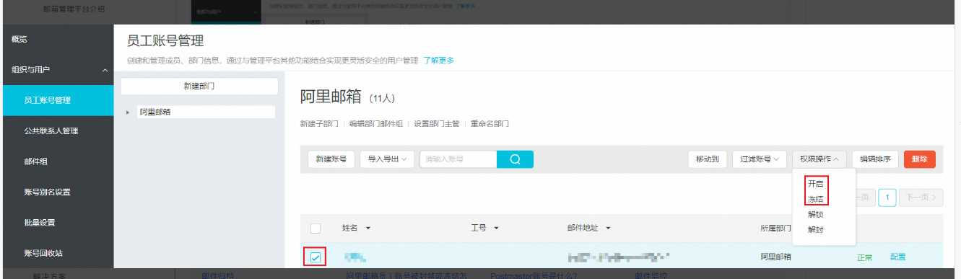The height and width of the screenshot is (279, 961).
Task: Sort by the 姓名 column arrow
Action: pos(368,229)
